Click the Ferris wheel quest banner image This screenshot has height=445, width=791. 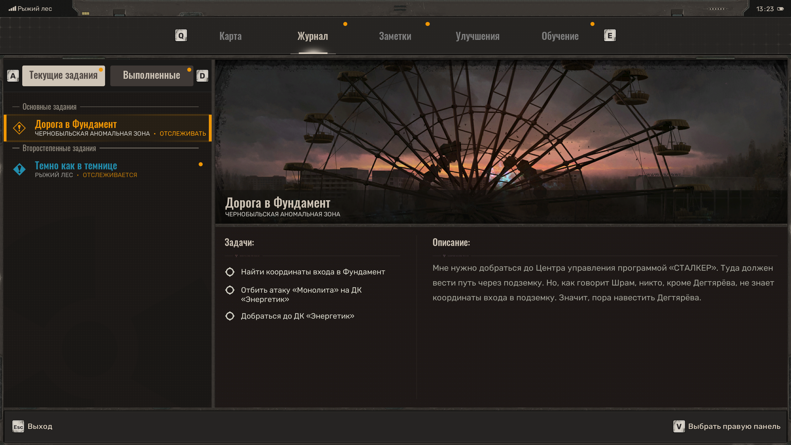(x=501, y=130)
